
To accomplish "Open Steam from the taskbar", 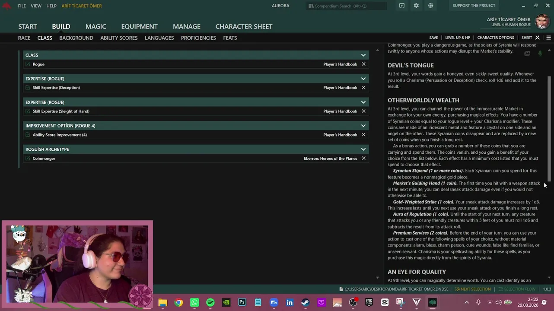I will point(306,302).
